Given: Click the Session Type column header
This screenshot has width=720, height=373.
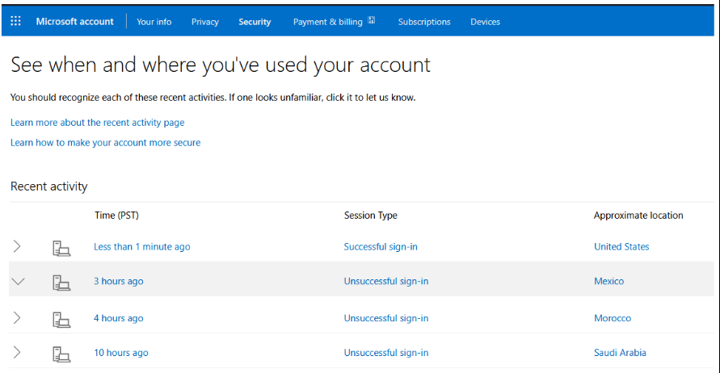Looking at the screenshot, I should point(371,216).
